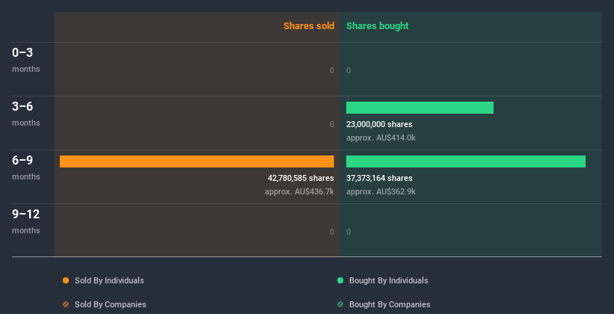Click the green 3–6 months shares bought bar

pos(420,108)
